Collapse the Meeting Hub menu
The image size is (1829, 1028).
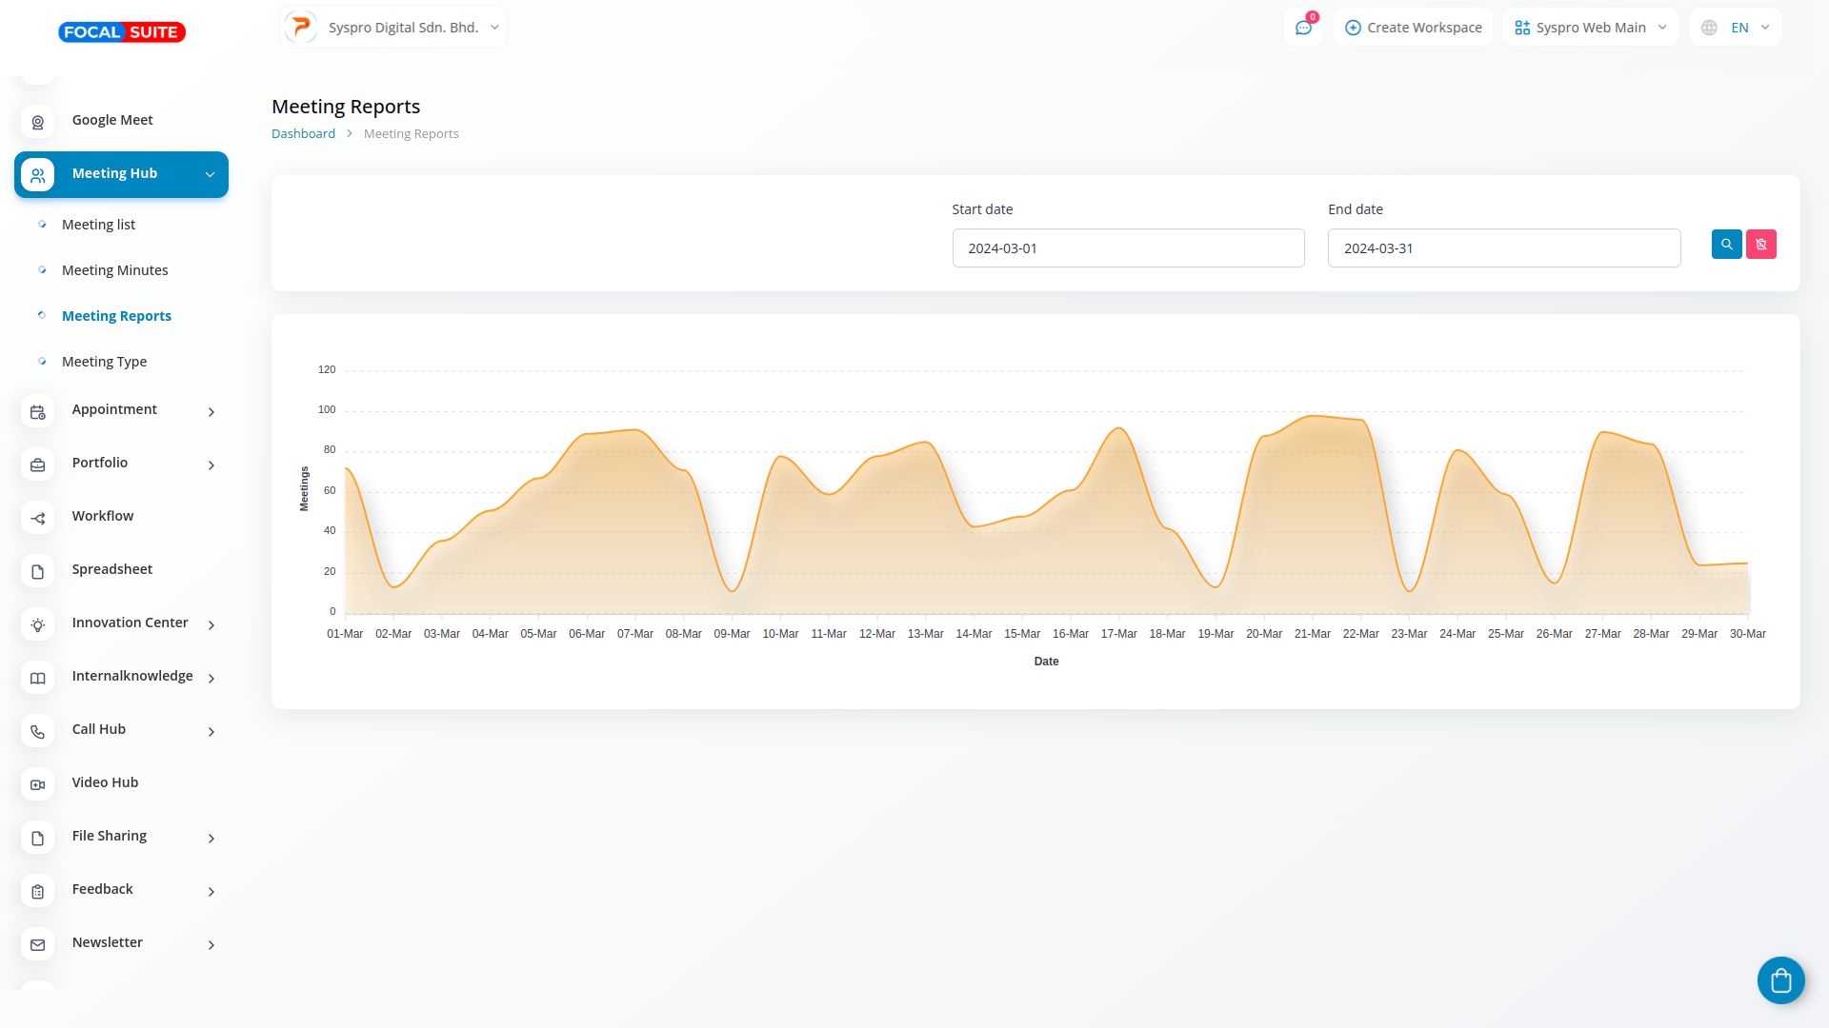pyautogui.click(x=210, y=174)
